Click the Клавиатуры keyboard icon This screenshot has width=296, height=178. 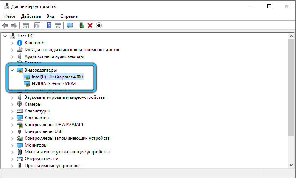tap(20, 111)
